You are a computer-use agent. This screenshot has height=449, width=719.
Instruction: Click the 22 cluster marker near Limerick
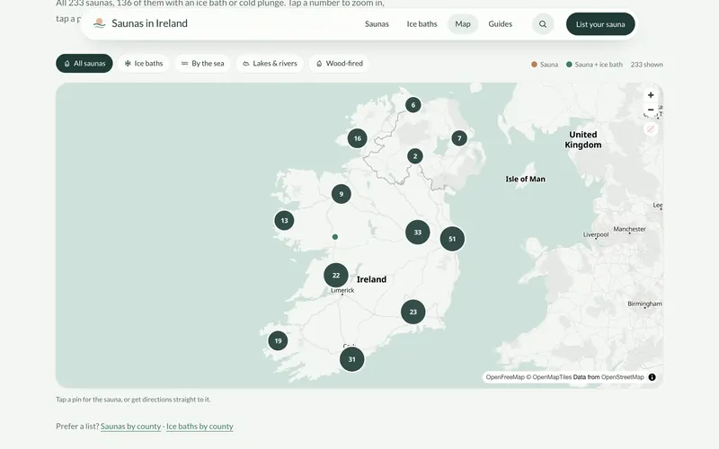pos(335,276)
